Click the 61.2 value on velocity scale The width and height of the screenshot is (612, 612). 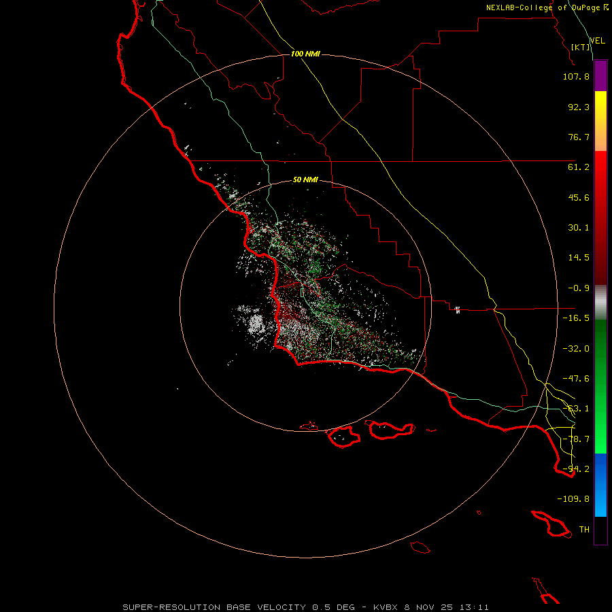(579, 167)
